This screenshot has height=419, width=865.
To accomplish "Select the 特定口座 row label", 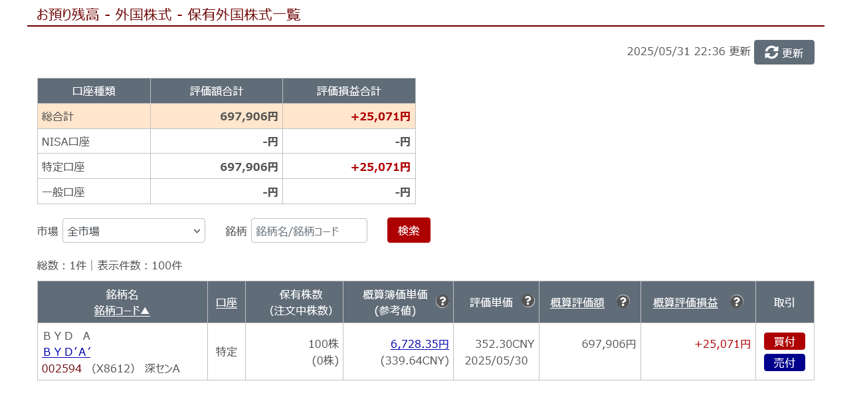I will [x=63, y=167].
